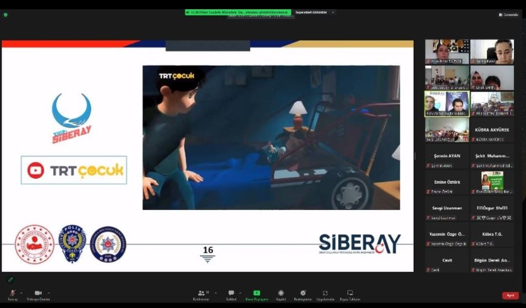The image size is (526, 308).
Task: Select the Yasemin Özge participant tile
Action: point(447,235)
